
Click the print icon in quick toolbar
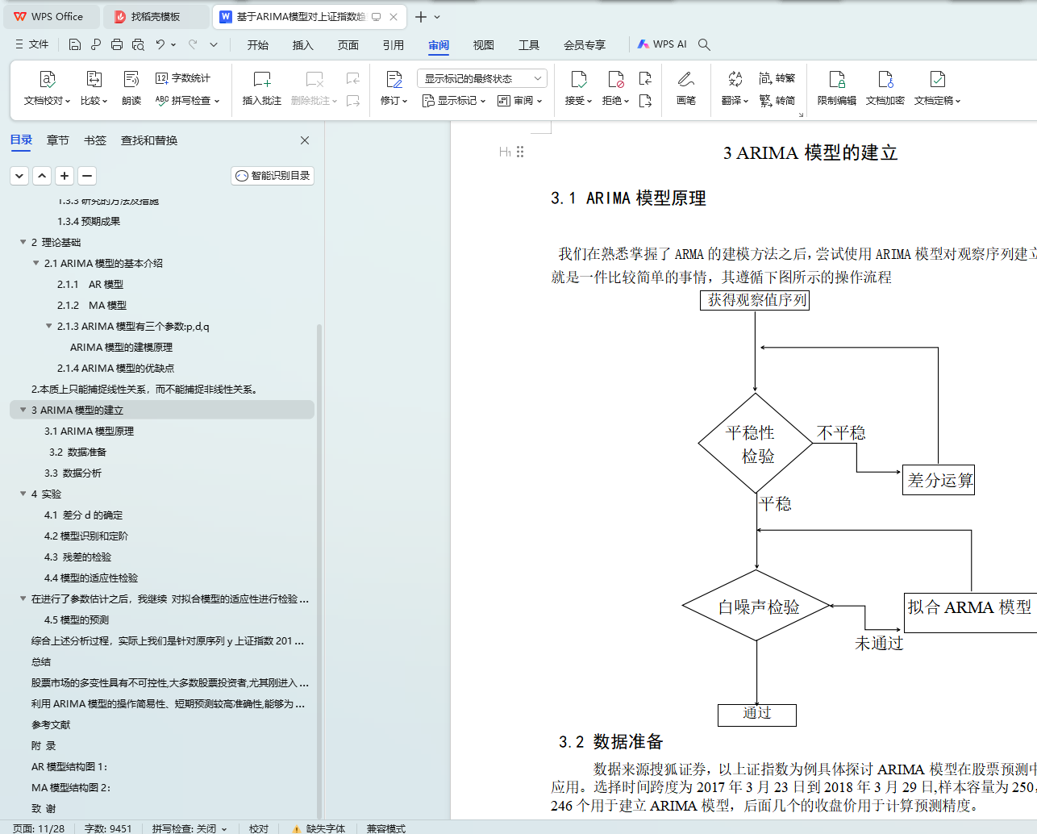[x=117, y=44]
